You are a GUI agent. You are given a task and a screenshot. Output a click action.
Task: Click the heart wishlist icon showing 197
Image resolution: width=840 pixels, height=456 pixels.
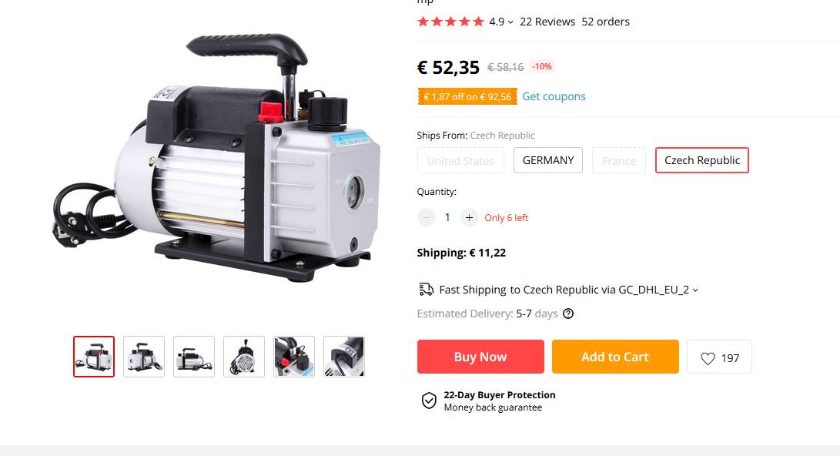coord(708,358)
